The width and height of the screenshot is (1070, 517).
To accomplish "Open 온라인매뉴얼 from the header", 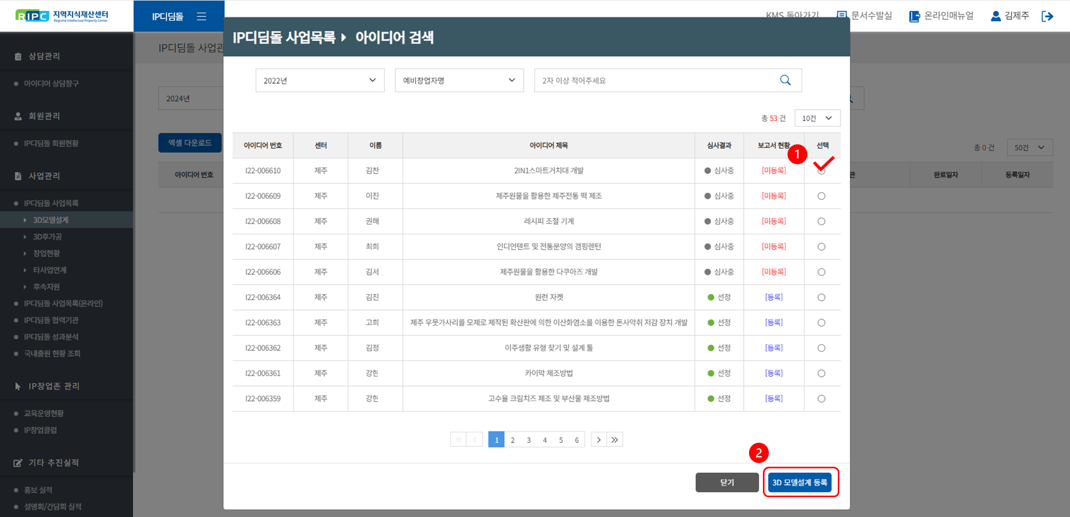I will pyautogui.click(x=942, y=16).
